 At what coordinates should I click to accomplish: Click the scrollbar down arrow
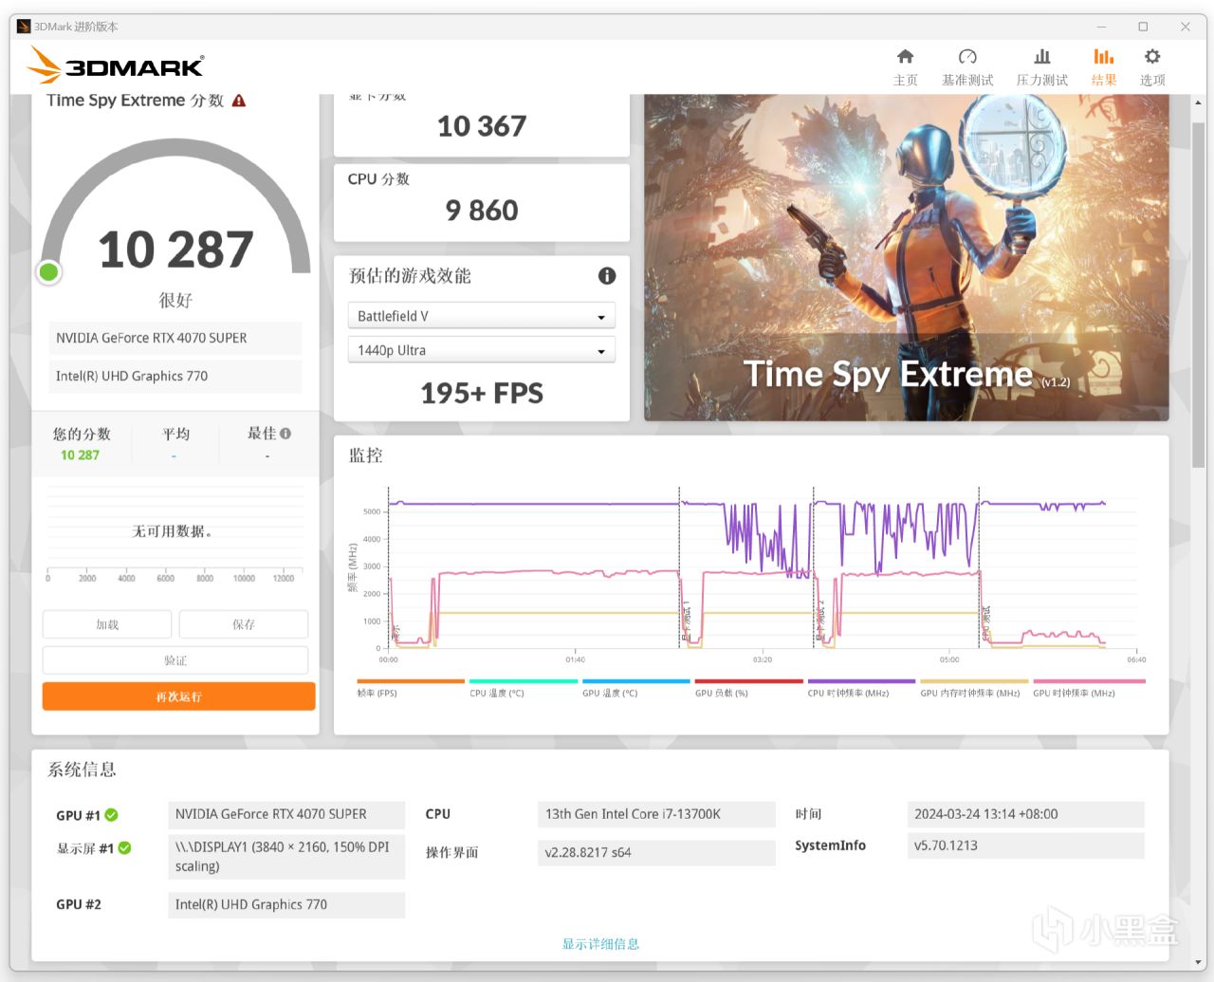[x=1198, y=963]
